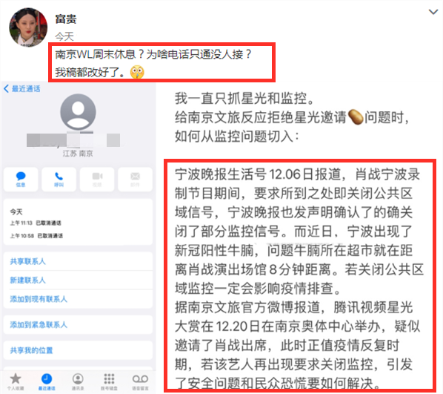The width and height of the screenshot is (443, 394).
Task: Tap the phone call icon
Action: pos(59,179)
